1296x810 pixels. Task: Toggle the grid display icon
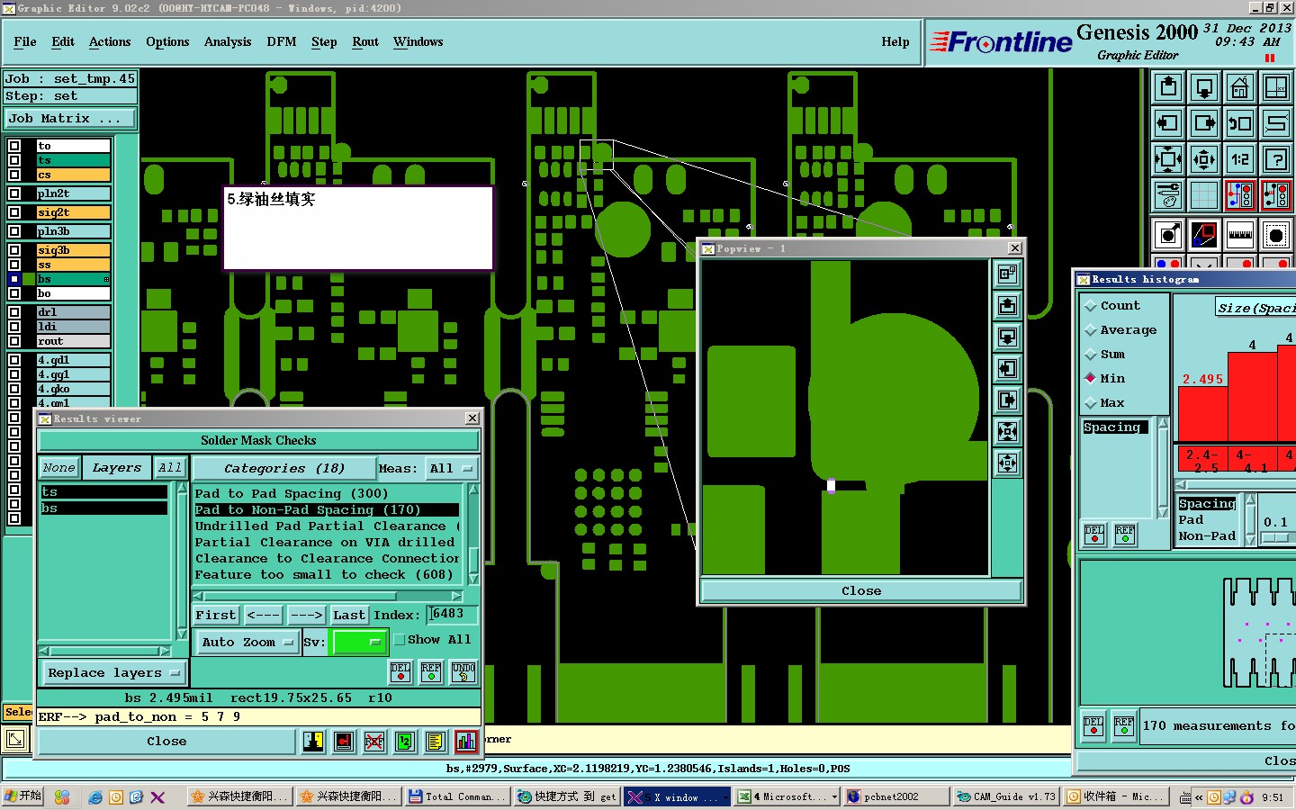click(x=1204, y=195)
